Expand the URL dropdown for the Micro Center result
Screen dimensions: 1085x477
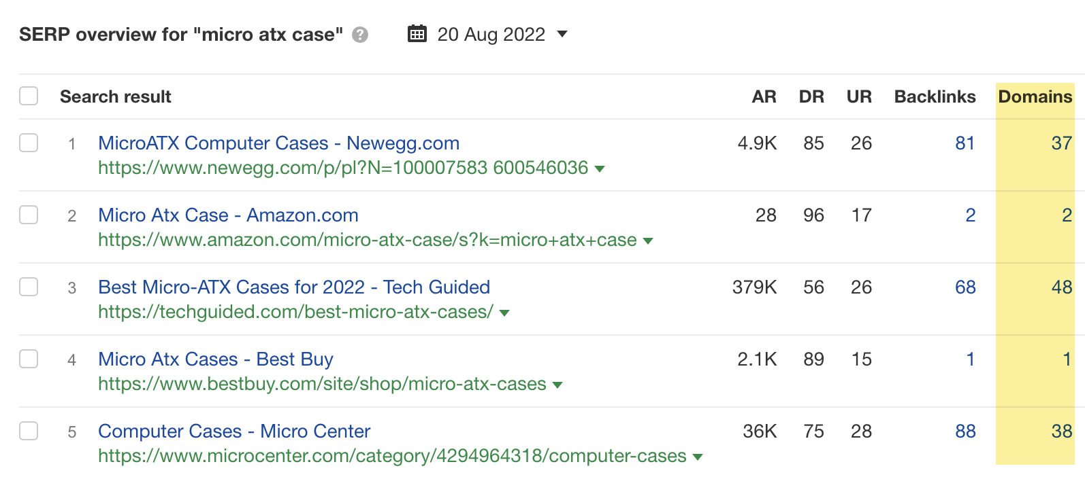pyautogui.click(x=697, y=457)
